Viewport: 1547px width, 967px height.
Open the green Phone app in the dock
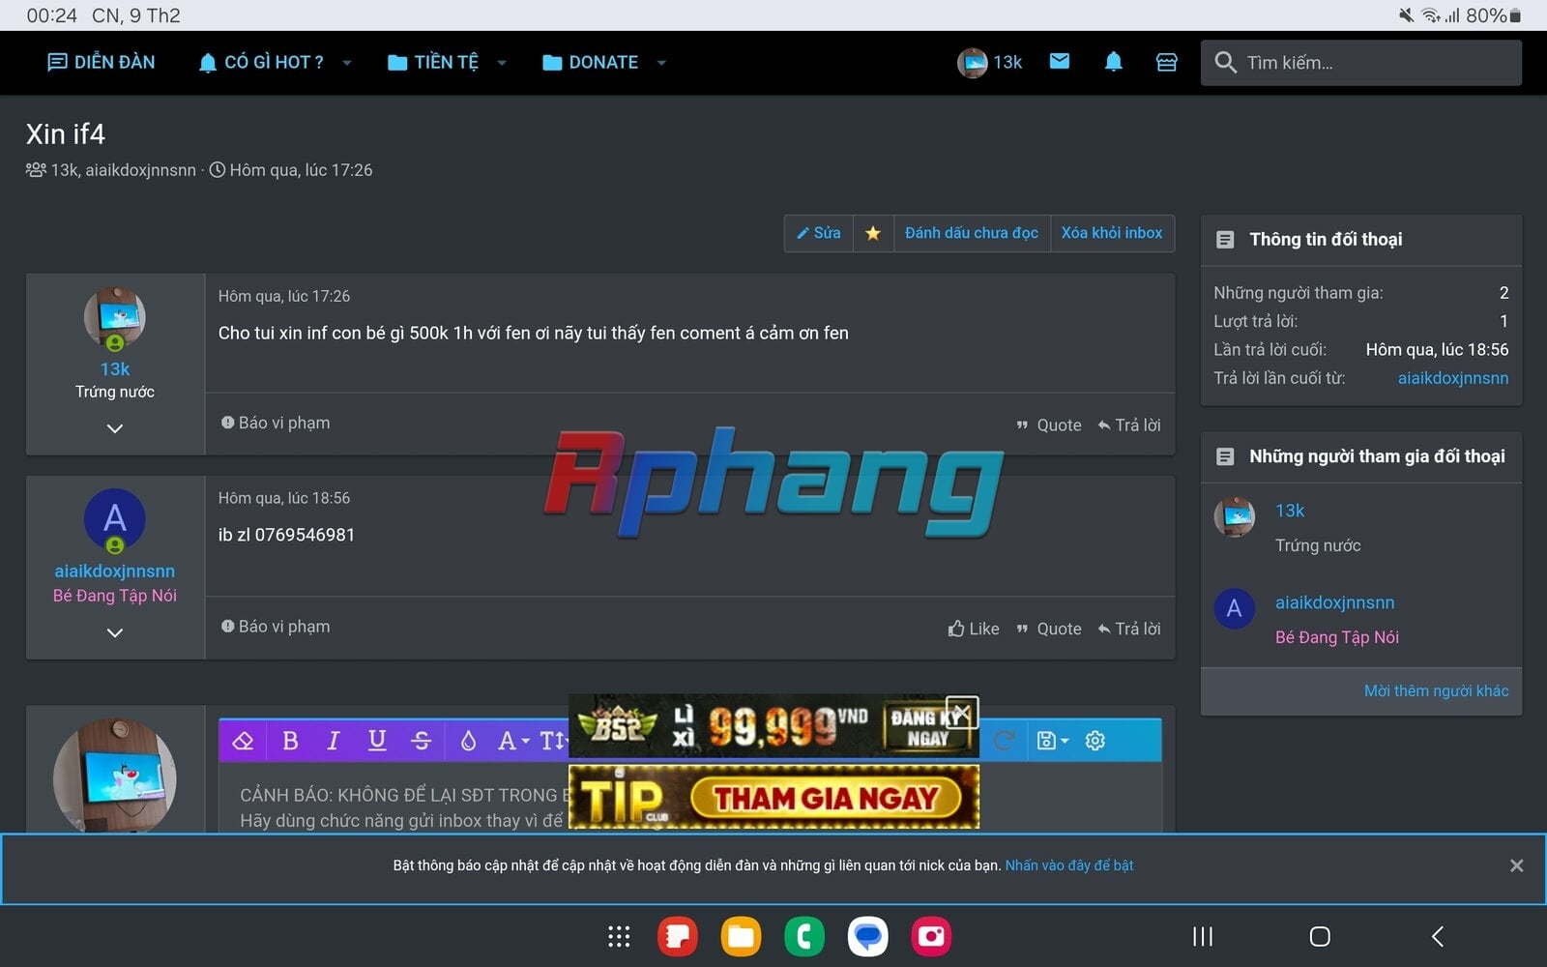point(804,936)
